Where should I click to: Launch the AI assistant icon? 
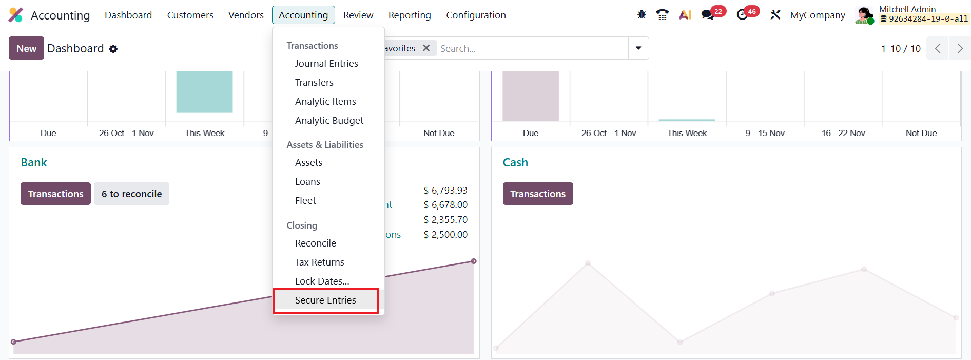[685, 15]
